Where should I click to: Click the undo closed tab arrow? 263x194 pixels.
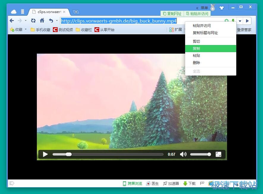point(51,21)
